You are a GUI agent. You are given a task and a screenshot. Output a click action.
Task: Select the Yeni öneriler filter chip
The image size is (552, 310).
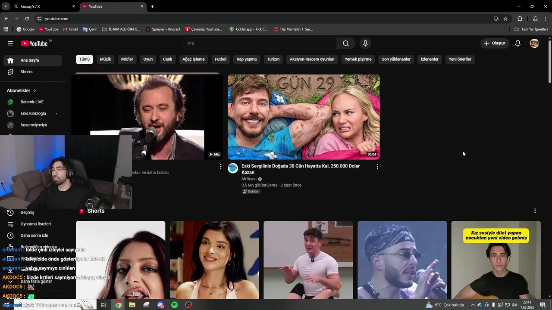point(460,59)
